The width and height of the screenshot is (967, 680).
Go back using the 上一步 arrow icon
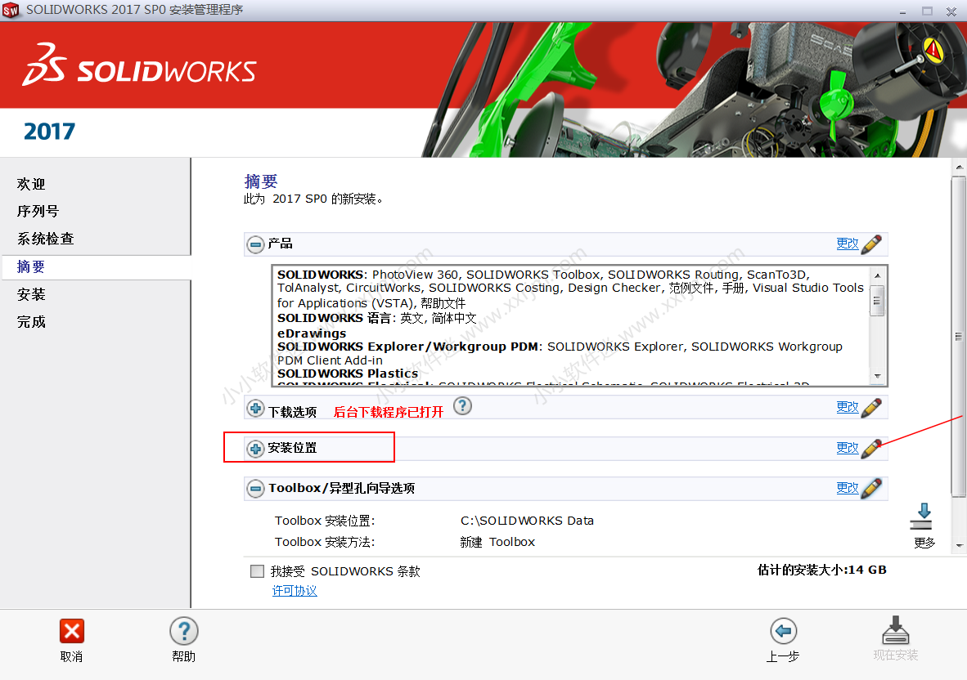click(x=783, y=631)
